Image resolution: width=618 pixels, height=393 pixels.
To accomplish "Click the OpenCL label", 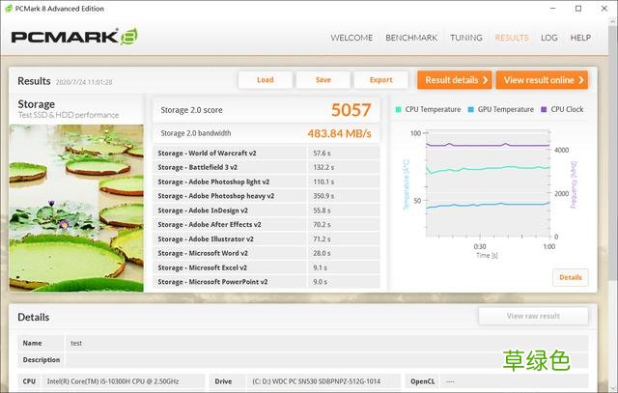I will (x=423, y=381).
